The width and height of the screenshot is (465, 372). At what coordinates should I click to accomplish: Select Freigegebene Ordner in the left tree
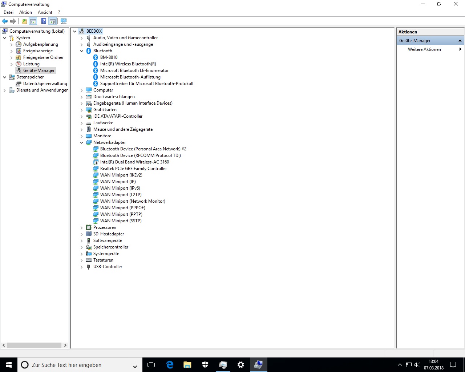(x=43, y=57)
